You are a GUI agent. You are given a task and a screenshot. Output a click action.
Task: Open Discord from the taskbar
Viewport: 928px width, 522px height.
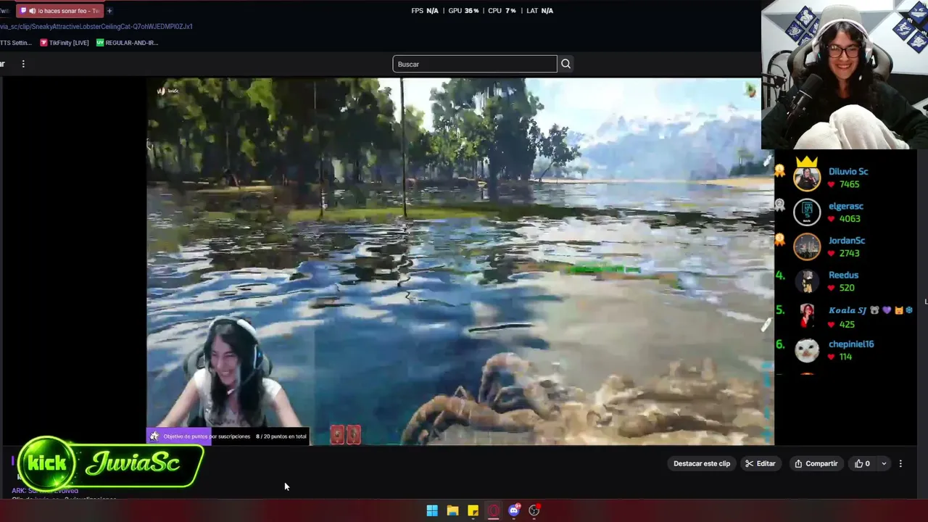[x=514, y=510]
